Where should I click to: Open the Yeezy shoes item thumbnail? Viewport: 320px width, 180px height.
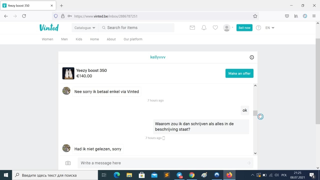68,73
